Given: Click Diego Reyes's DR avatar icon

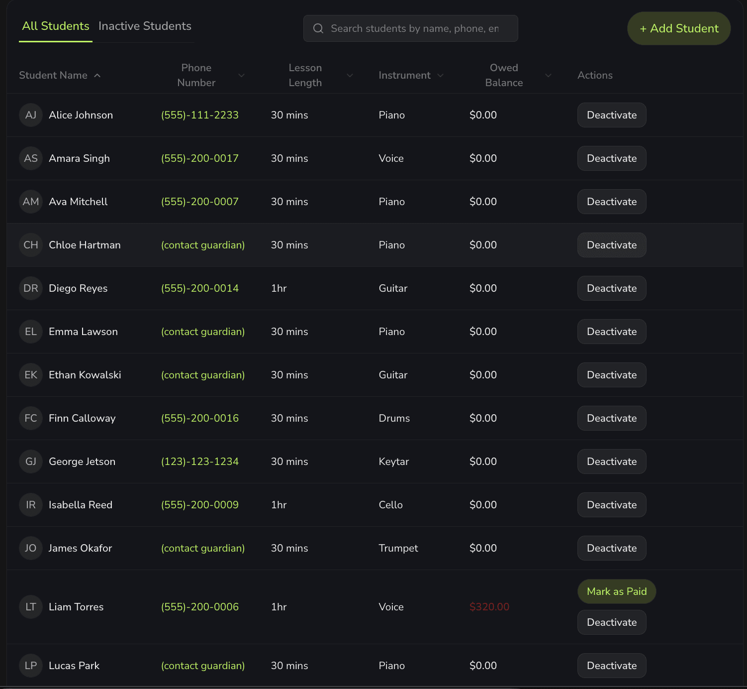Looking at the screenshot, I should click(x=30, y=288).
